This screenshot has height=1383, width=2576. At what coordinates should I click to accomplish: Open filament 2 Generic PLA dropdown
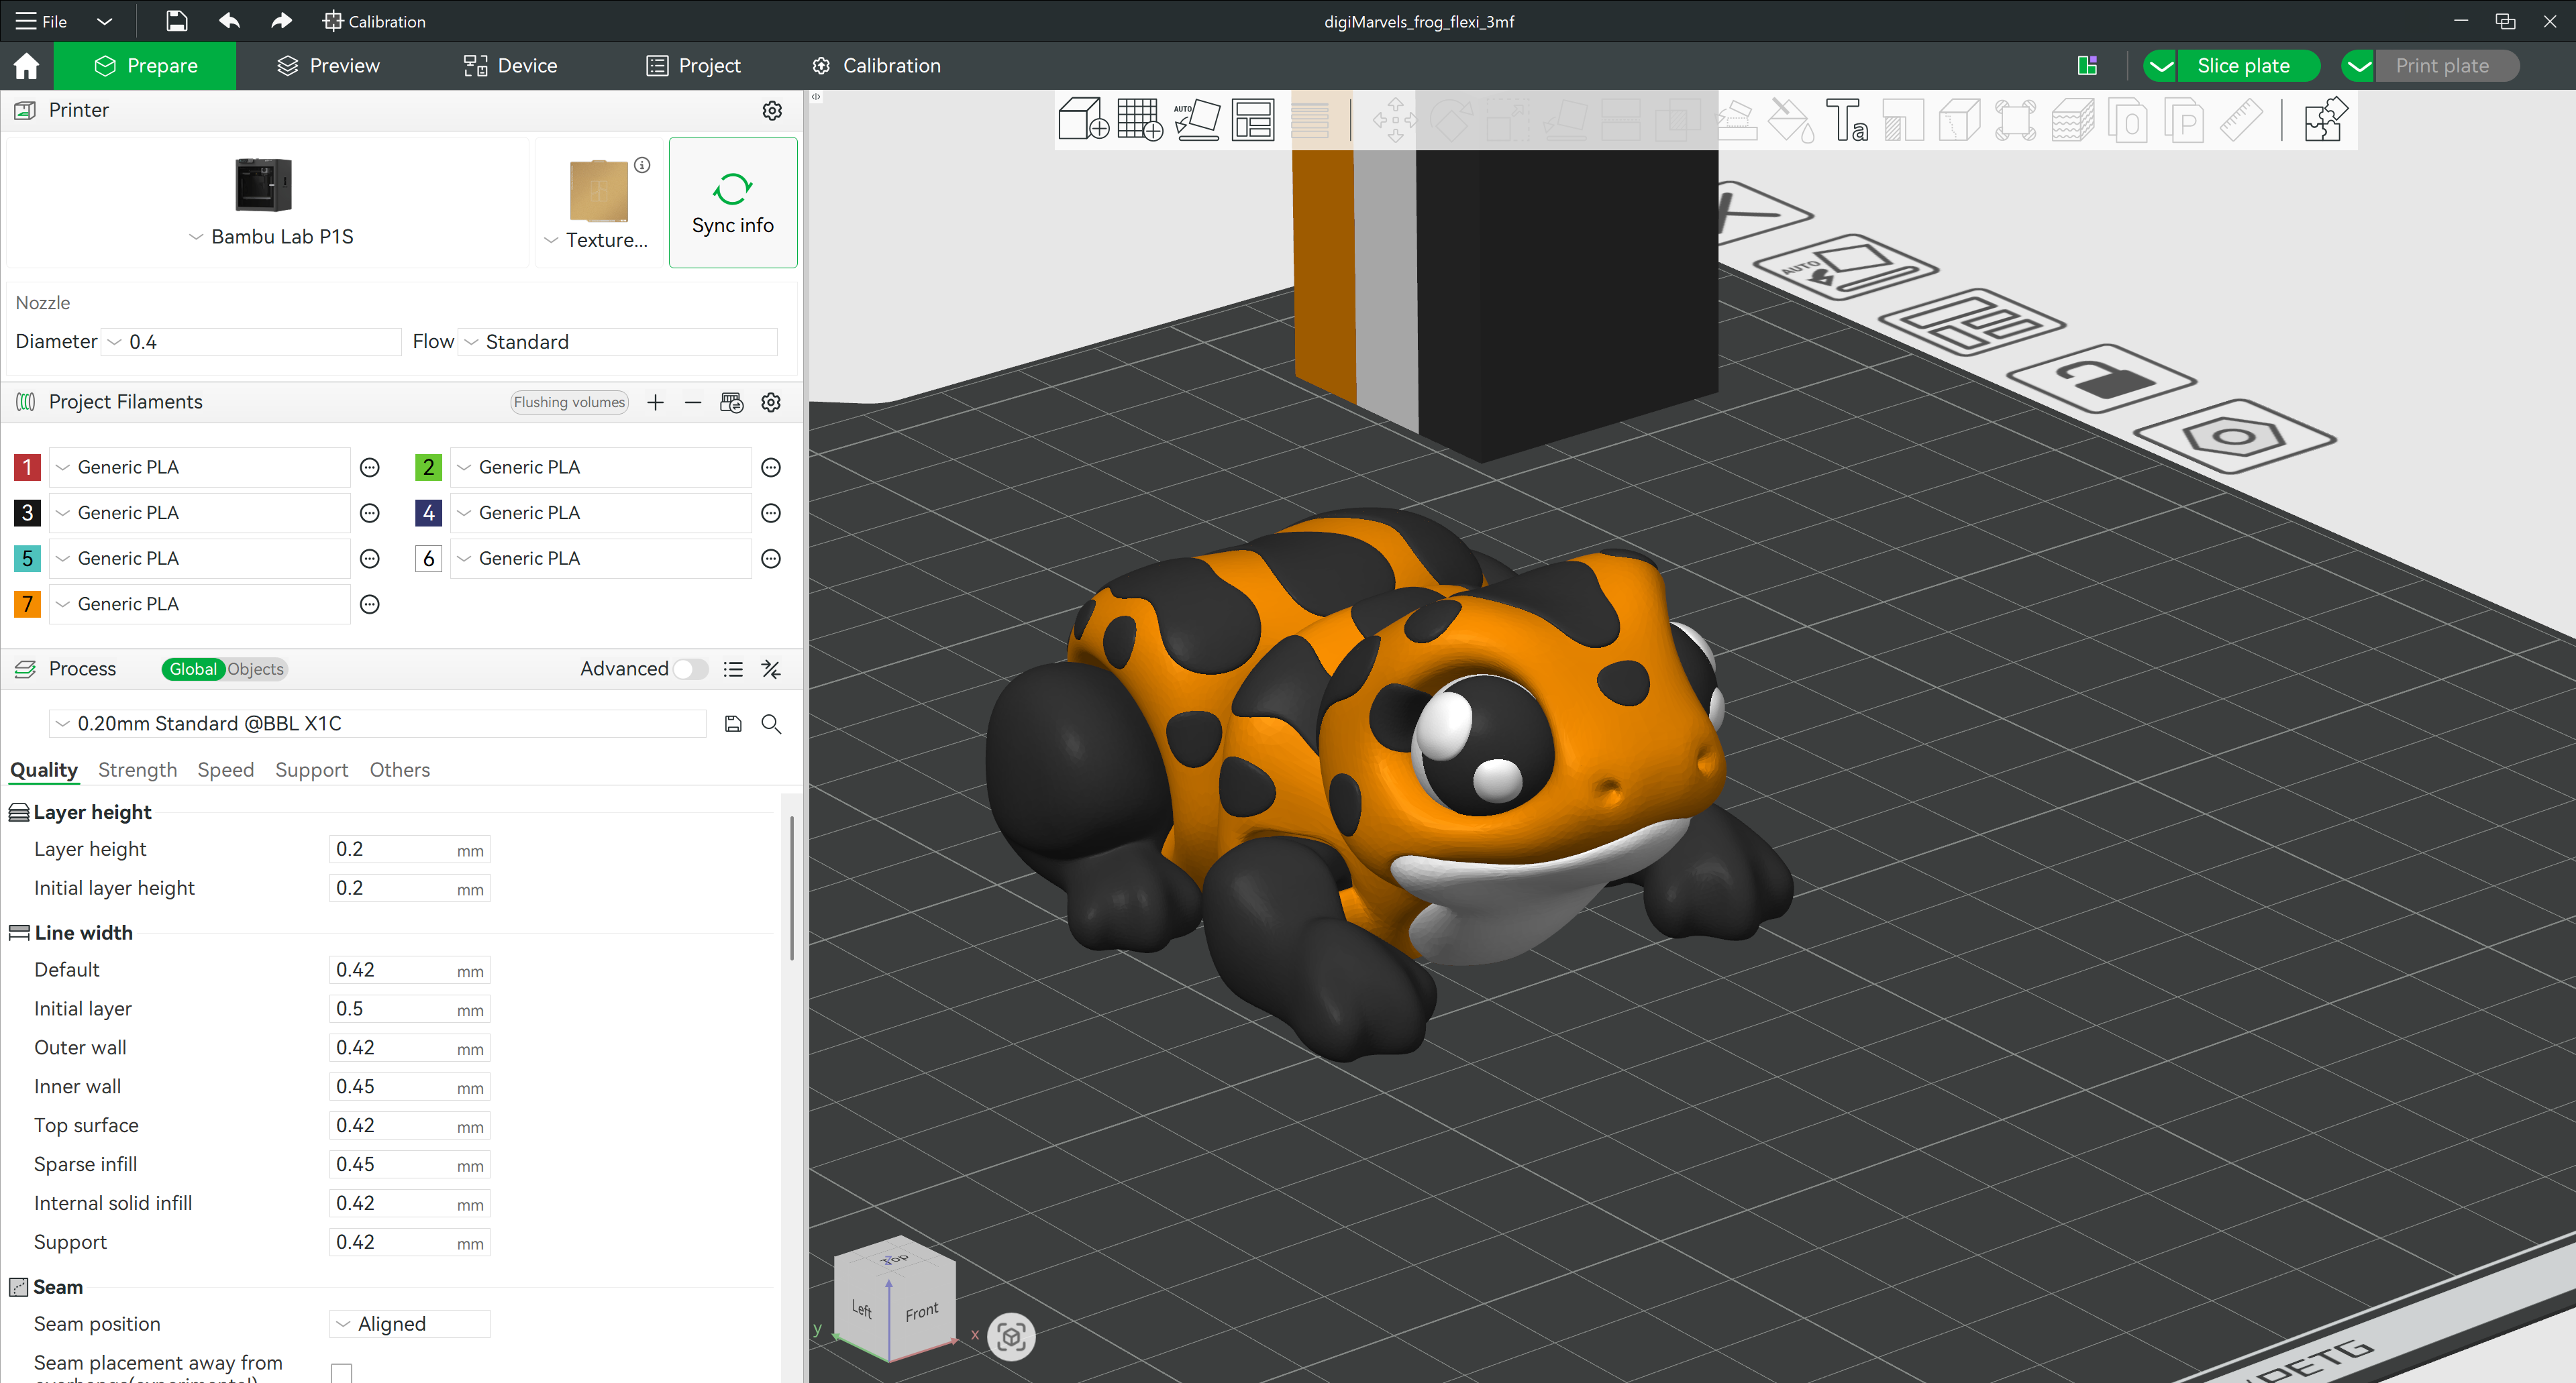(600, 467)
